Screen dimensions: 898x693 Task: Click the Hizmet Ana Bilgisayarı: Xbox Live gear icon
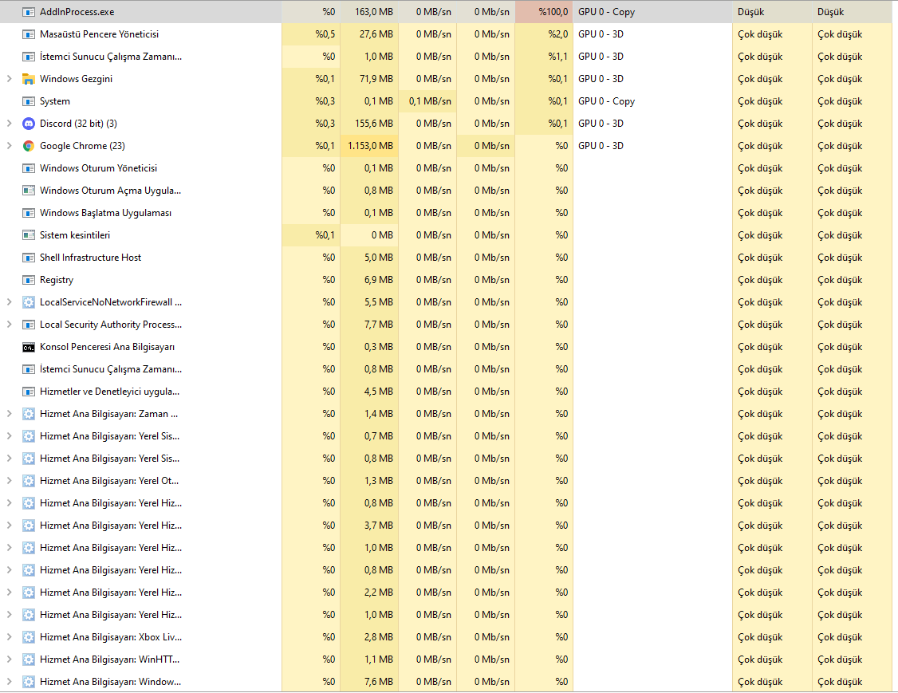click(29, 637)
